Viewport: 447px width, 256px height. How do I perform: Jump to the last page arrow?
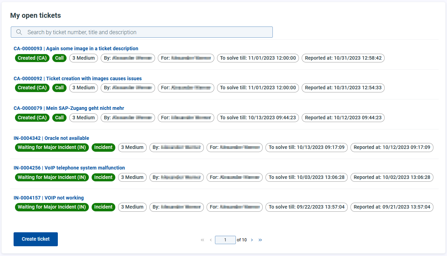click(260, 240)
